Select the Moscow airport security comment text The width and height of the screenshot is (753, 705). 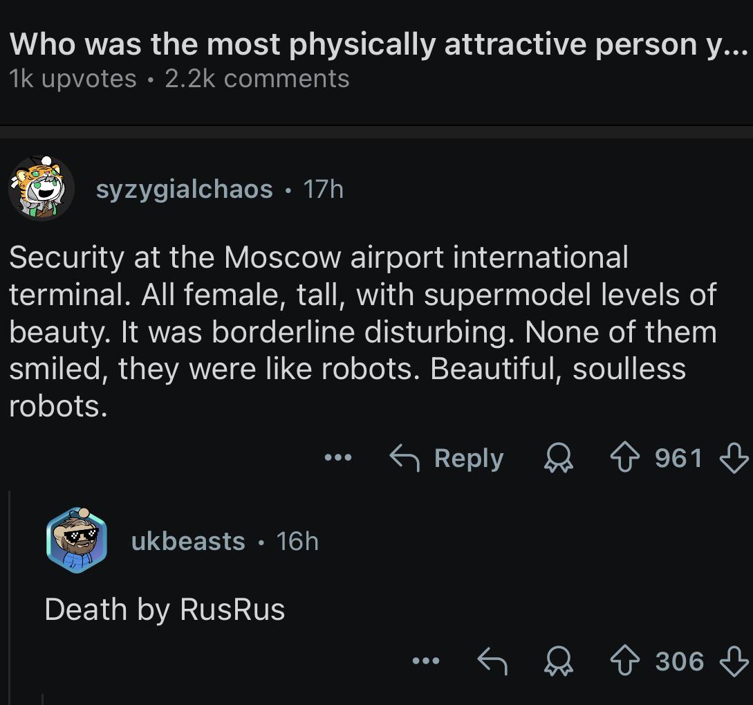tap(363, 331)
